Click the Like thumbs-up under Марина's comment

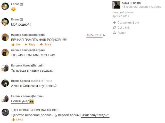point(13,44)
